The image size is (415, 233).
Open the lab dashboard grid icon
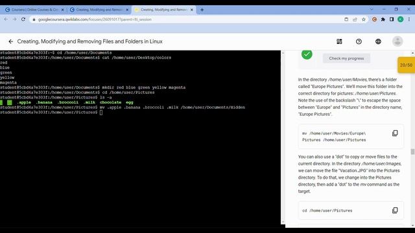[339, 41]
